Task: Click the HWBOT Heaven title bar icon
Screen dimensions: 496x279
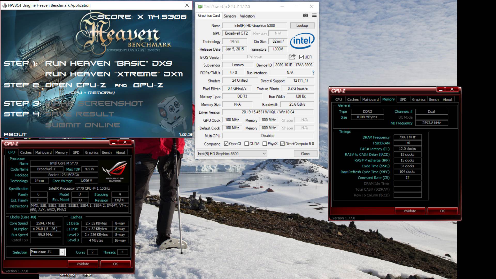Action: point(4,5)
